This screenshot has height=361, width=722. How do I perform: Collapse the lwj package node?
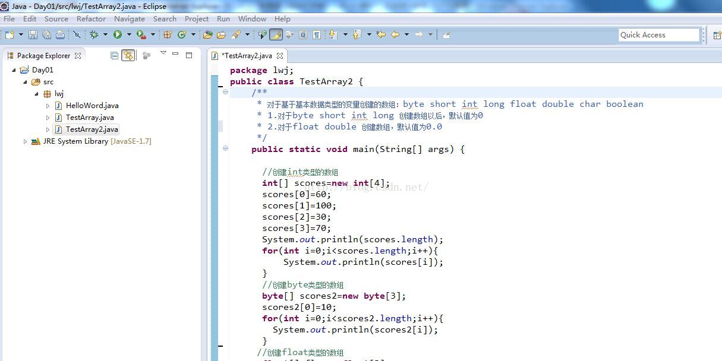37,94
